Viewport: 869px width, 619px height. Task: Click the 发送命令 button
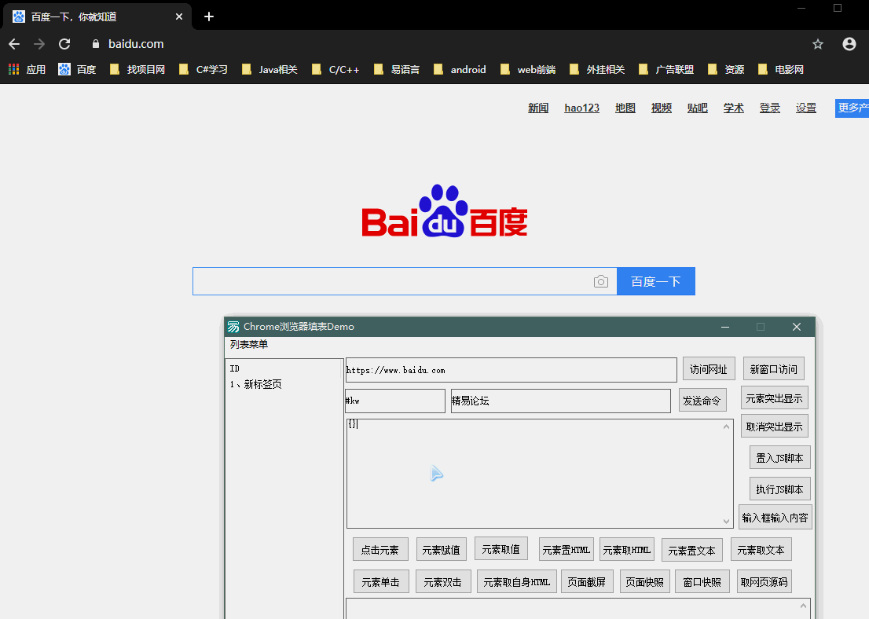coord(702,401)
